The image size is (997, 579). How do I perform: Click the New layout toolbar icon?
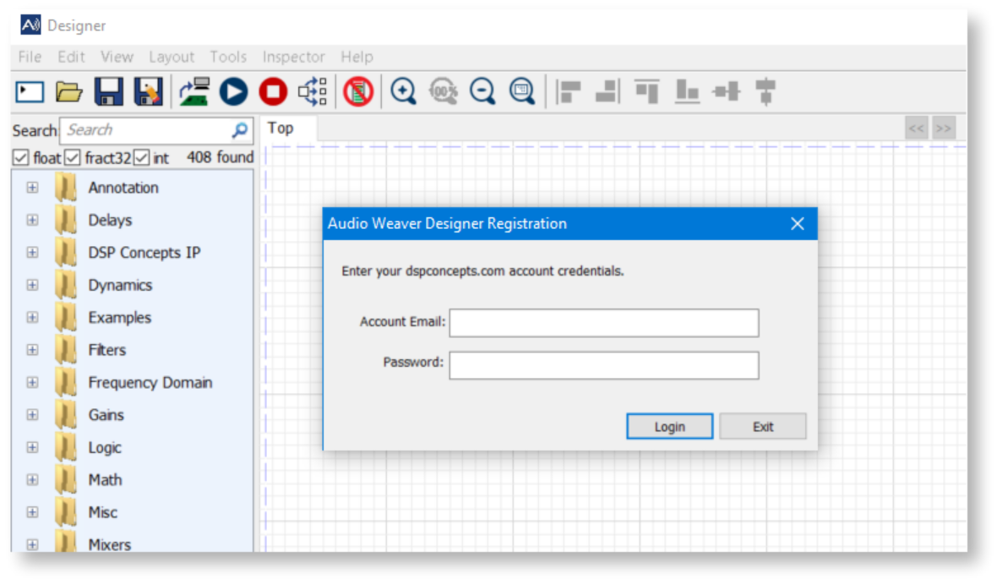coord(30,91)
